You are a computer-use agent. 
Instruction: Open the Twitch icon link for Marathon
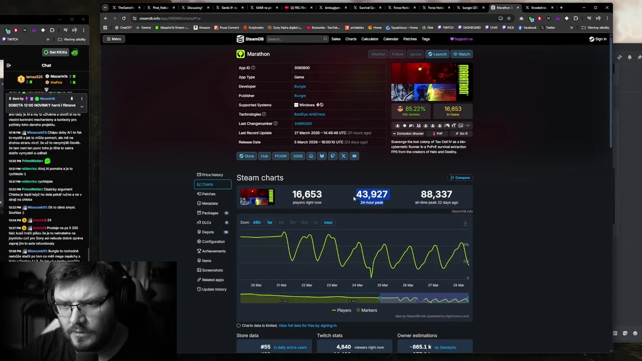(x=333, y=156)
